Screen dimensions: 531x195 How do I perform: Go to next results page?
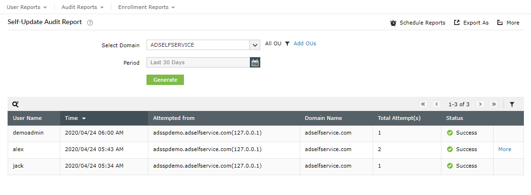[x=480, y=104]
